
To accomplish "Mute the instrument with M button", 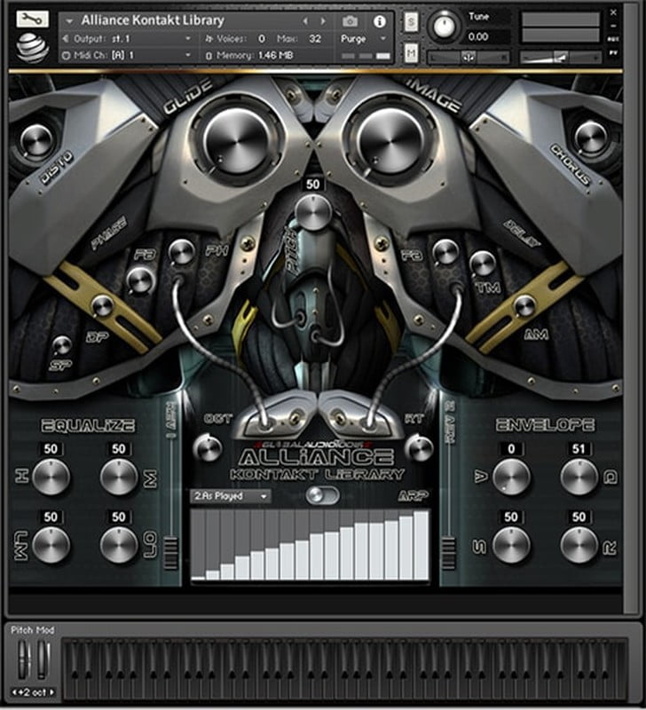I will [x=411, y=54].
